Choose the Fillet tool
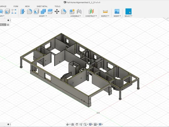The height and width of the screenshot is (127, 169). click(x=30, y=11)
